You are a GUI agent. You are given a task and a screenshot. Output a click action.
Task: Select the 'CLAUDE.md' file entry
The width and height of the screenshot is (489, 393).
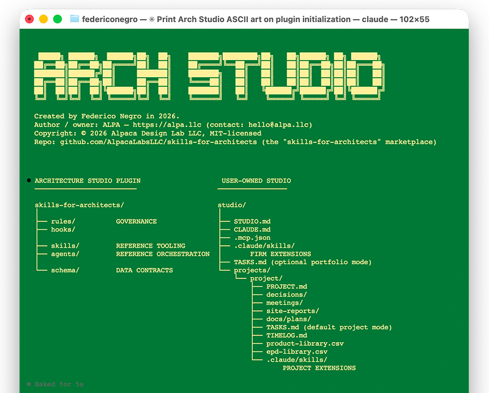252,230
